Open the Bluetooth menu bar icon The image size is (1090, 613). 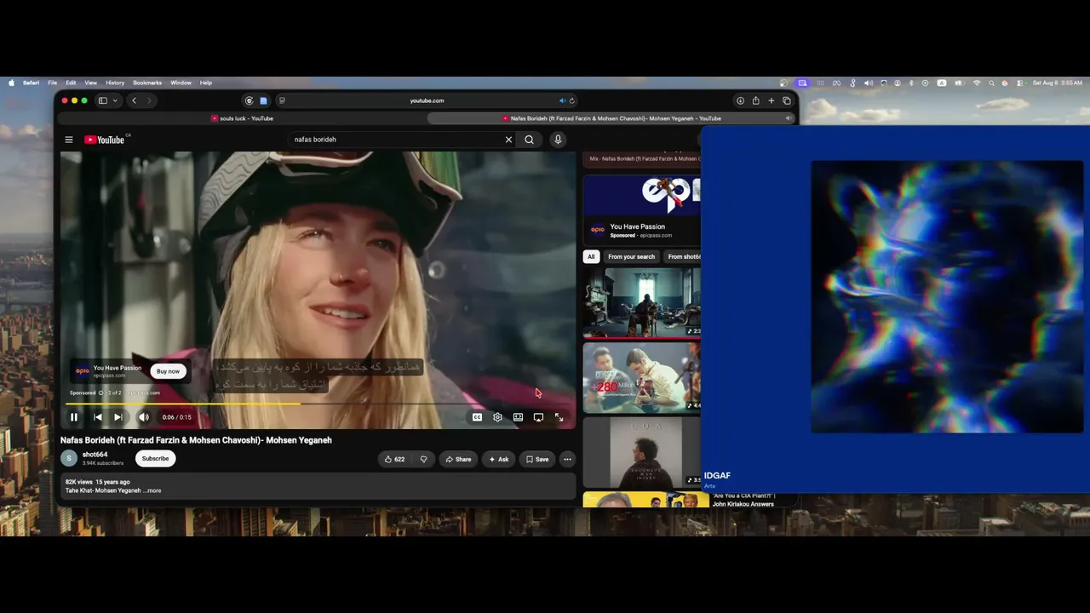pyautogui.click(x=911, y=83)
